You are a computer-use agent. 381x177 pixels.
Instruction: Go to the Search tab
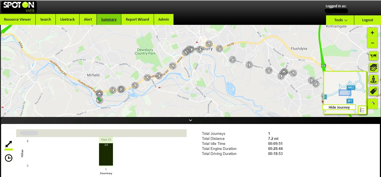click(x=45, y=20)
